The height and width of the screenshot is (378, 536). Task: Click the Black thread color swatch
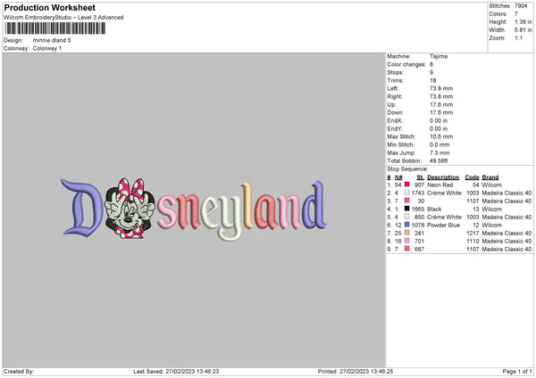[406, 209]
